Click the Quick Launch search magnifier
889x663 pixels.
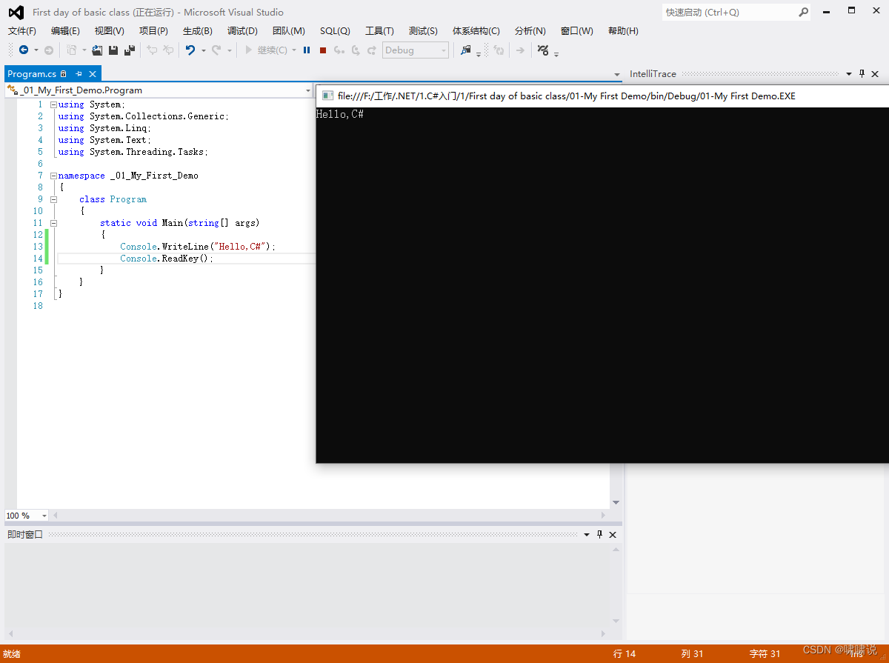tap(803, 12)
